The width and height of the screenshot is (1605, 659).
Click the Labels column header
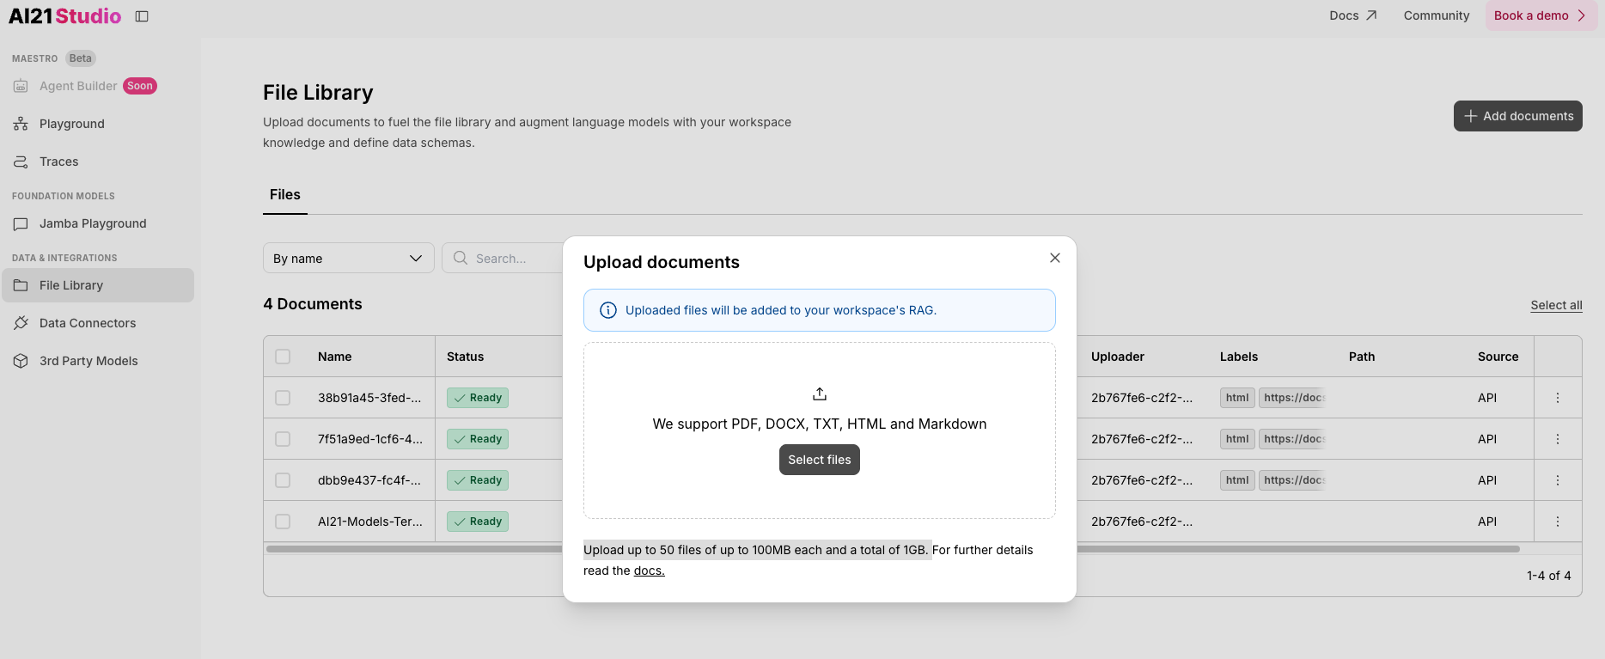click(1239, 357)
